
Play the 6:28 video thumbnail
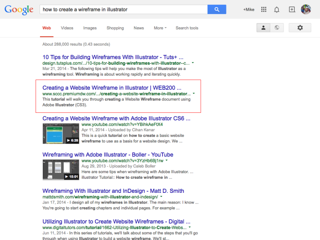61,134
